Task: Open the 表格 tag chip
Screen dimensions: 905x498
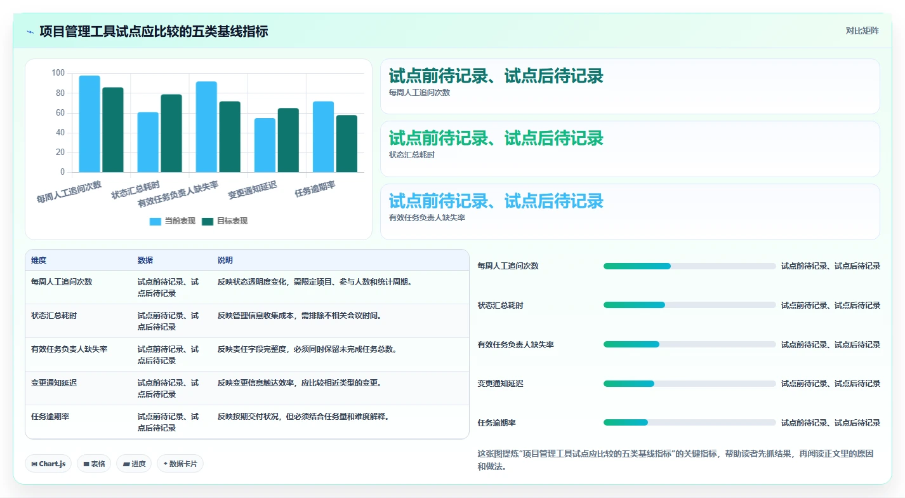Action: click(x=94, y=464)
